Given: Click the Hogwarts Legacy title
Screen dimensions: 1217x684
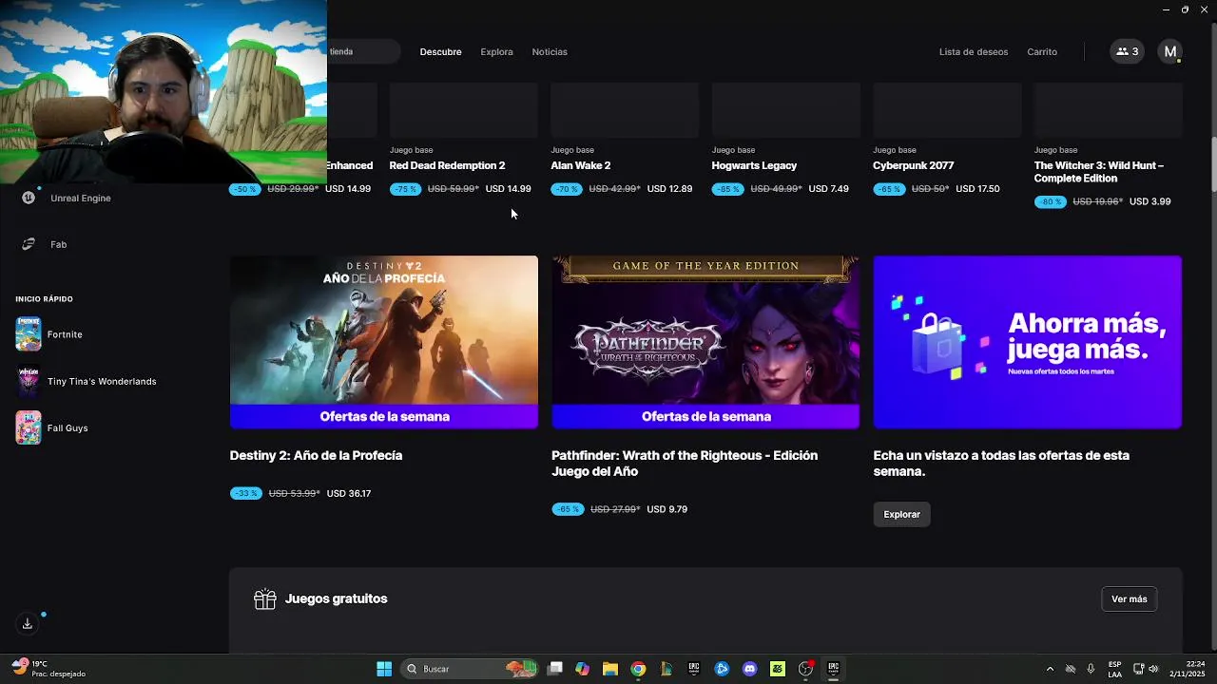Looking at the screenshot, I should (754, 165).
